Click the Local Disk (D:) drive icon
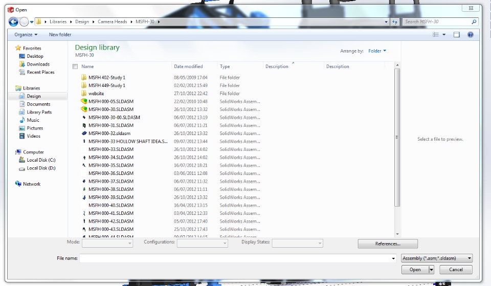The image size is (491, 286). [x=22, y=168]
